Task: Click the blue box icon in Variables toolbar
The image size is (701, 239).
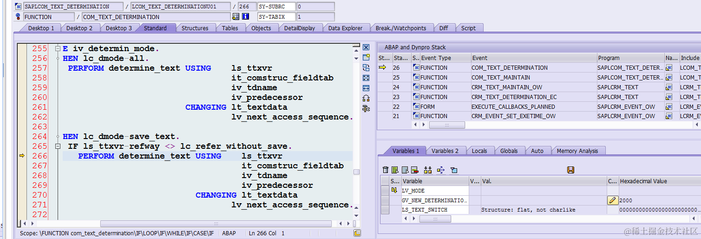Action: click(454, 170)
